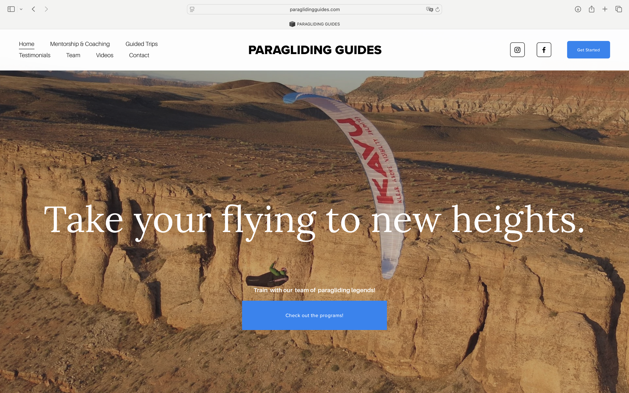Screen dimensions: 629x393
Task: Visit the Facebook page icon
Action: click(x=544, y=50)
